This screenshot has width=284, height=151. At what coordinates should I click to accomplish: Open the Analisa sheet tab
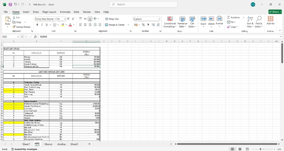[x=62, y=144]
